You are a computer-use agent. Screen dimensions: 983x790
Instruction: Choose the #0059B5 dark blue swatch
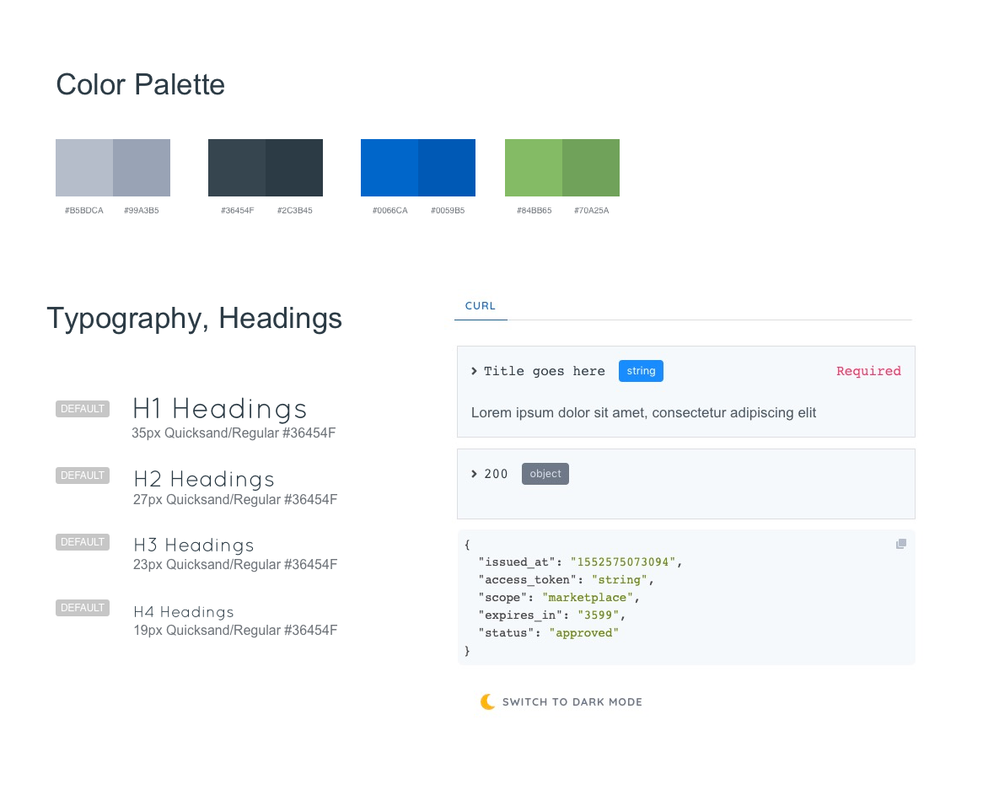[447, 168]
